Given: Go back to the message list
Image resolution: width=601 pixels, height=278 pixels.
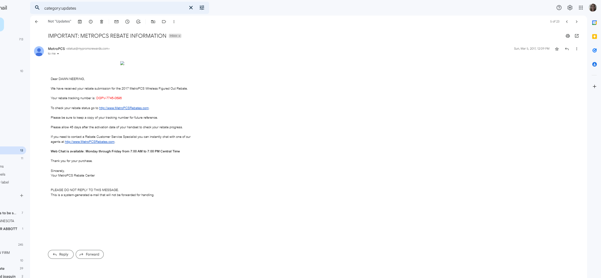Looking at the screenshot, I should [37, 22].
